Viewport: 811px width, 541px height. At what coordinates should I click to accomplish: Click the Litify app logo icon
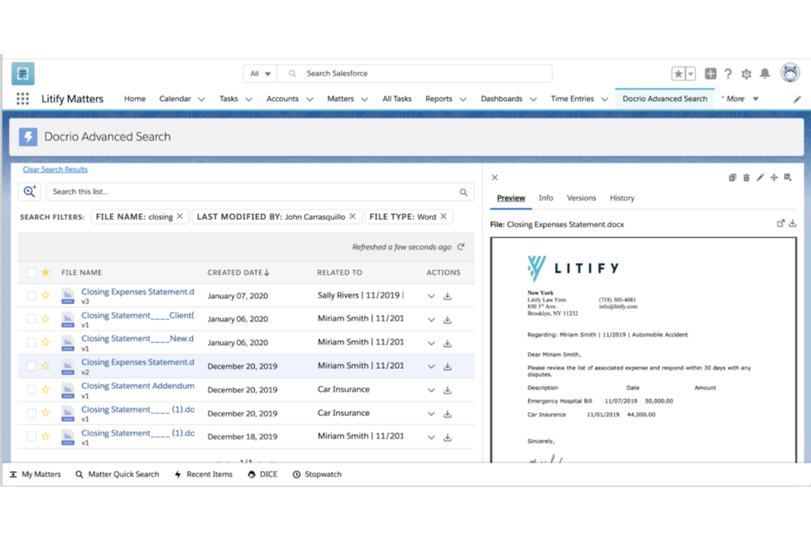click(23, 73)
